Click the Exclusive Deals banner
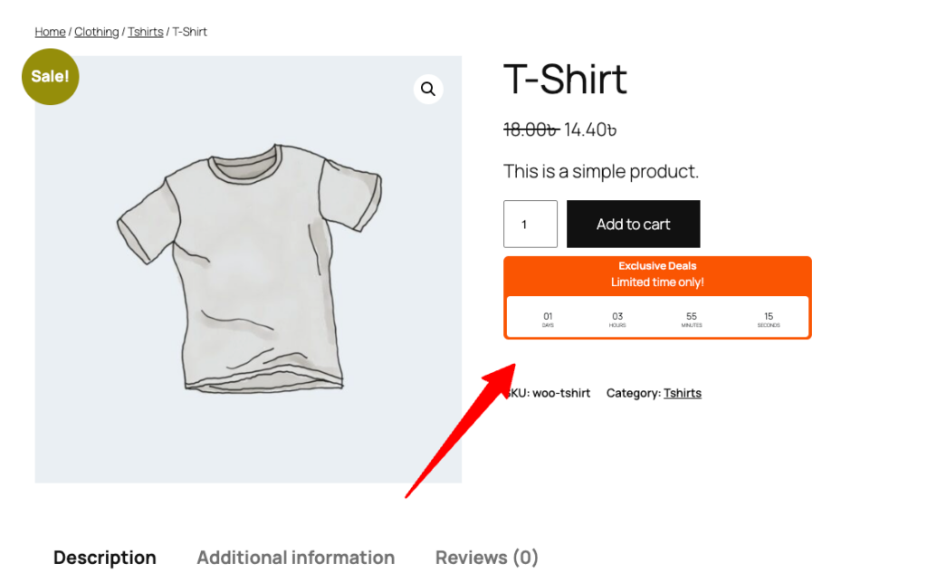This screenshot has width=927, height=574. [657, 273]
